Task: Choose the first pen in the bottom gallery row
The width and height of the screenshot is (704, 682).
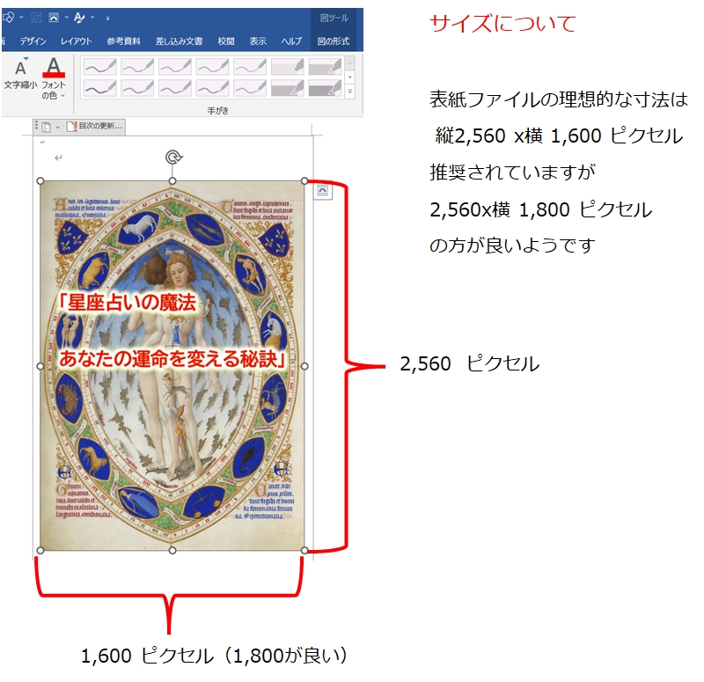Action: point(99,87)
